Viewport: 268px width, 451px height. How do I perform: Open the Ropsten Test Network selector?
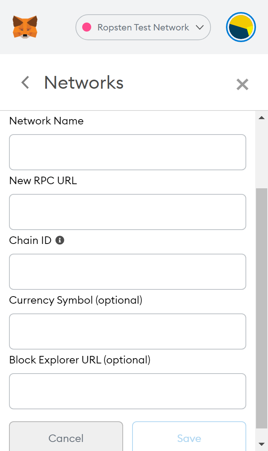click(143, 27)
